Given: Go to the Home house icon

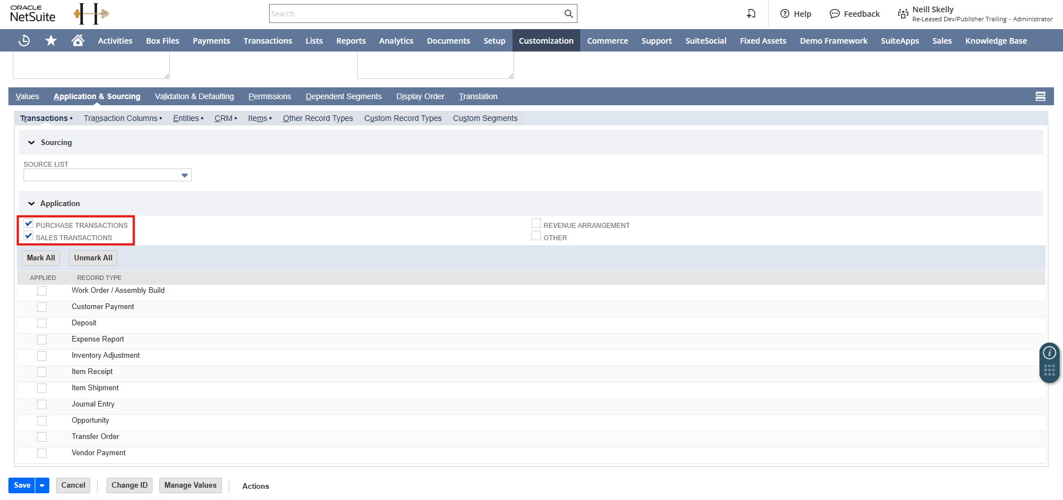Looking at the screenshot, I should click(78, 40).
